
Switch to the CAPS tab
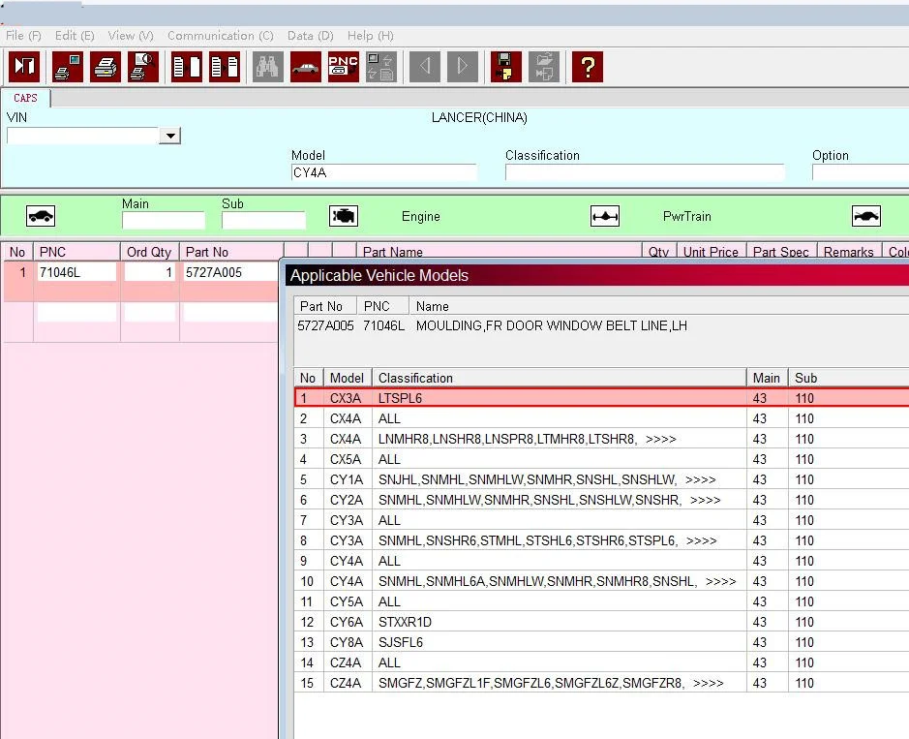(26, 99)
